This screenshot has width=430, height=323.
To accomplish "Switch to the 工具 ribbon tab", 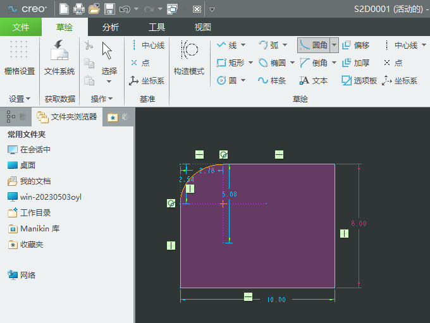I will pos(157,27).
